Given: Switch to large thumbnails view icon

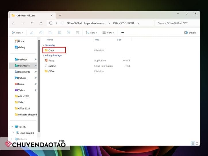Looking at the screenshot, I should point(197,143).
